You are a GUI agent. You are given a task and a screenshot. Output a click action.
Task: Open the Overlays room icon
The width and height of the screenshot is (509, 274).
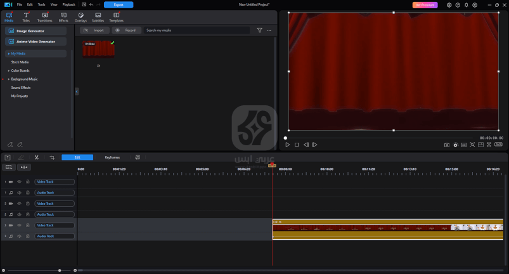(x=81, y=16)
